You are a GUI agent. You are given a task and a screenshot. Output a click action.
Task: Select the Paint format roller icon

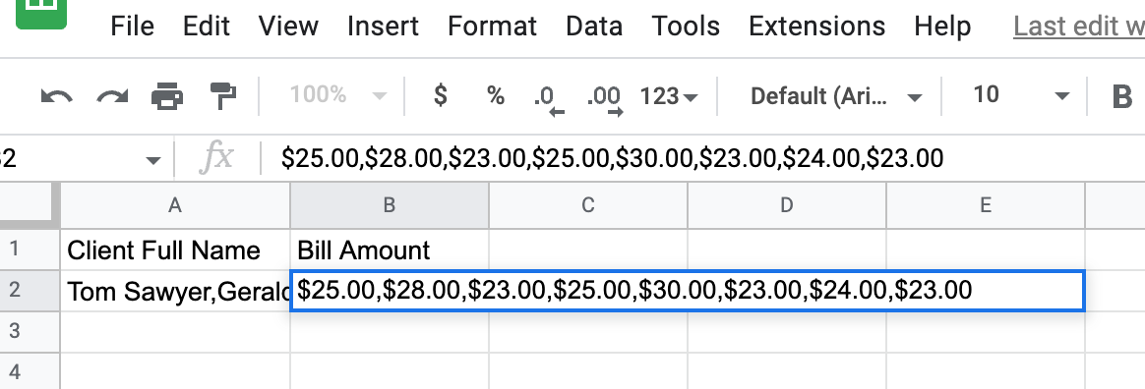tap(223, 96)
